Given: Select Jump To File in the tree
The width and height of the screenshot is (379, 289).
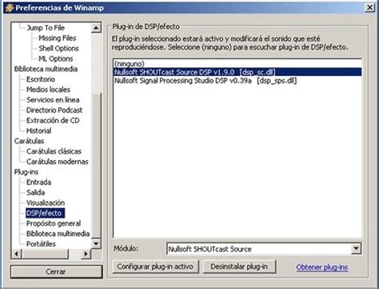Looking at the screenshot, I should click(46, 28).
